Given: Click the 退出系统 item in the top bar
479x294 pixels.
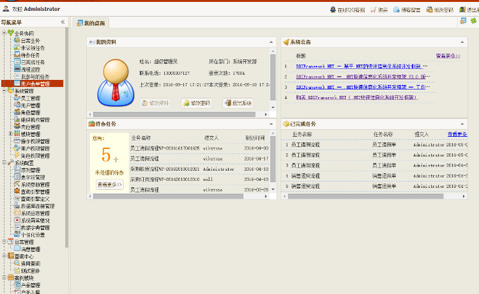Looking at the screenshot, I should point(469,10).
